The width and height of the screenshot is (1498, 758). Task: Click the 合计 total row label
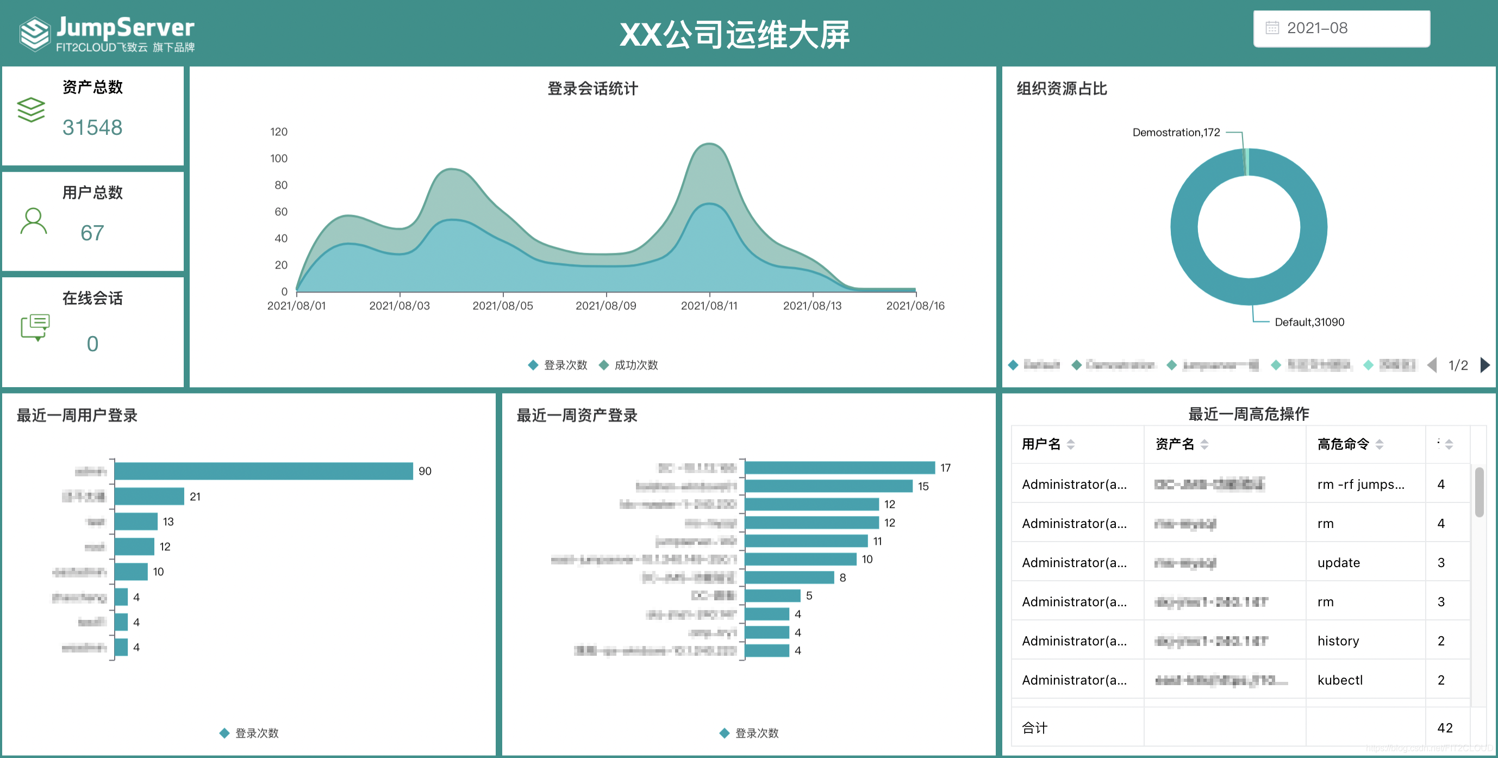(x=1034, y=727)
